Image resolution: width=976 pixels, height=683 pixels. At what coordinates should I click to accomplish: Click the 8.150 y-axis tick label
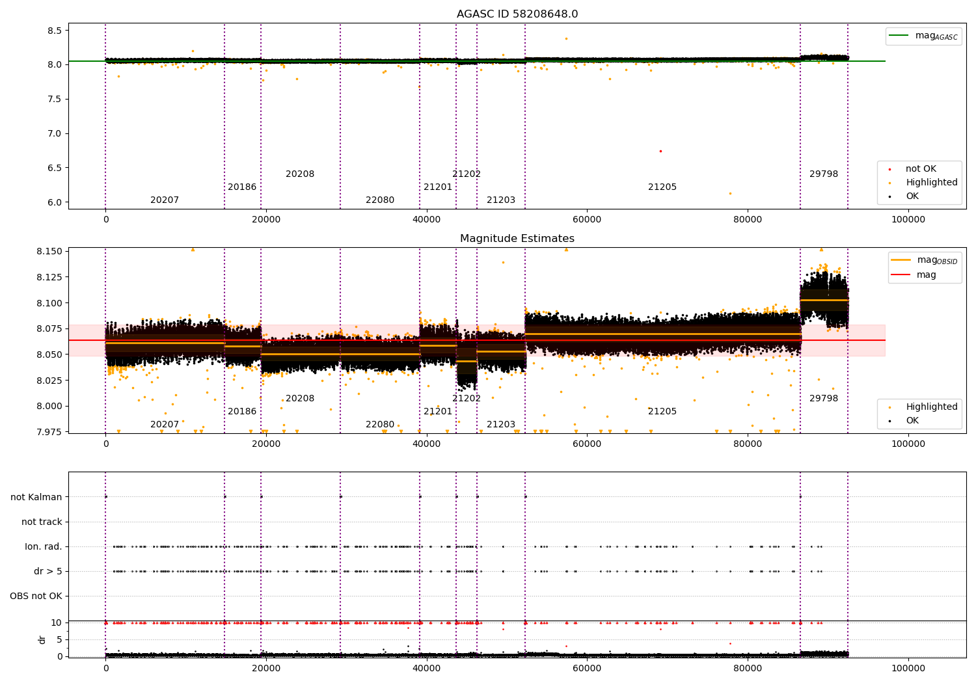click(49, 251)
